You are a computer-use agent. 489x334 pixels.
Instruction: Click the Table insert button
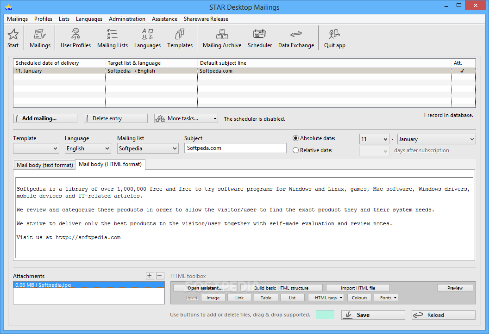click(x=266, y=297)
